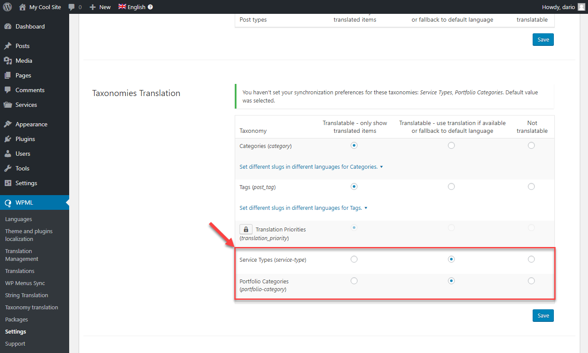This screenshot has width=588, height=353.
Task: Open WP Menus Sync
Action: point(25,283)
